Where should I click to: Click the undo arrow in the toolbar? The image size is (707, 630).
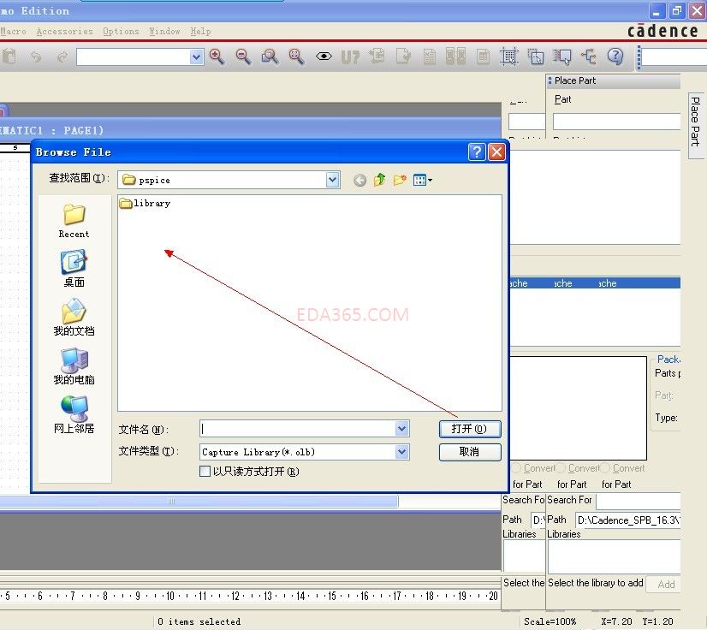pos(36,56)
